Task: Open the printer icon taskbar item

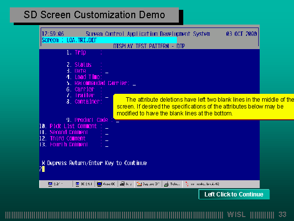Action: pos(125,184)
